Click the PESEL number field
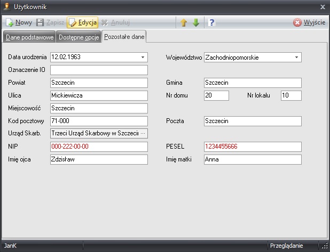 coord(253,147)
